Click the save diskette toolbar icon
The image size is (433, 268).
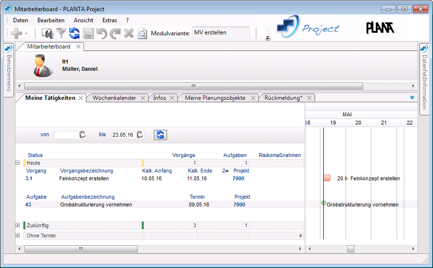click(x=88, y=33)
